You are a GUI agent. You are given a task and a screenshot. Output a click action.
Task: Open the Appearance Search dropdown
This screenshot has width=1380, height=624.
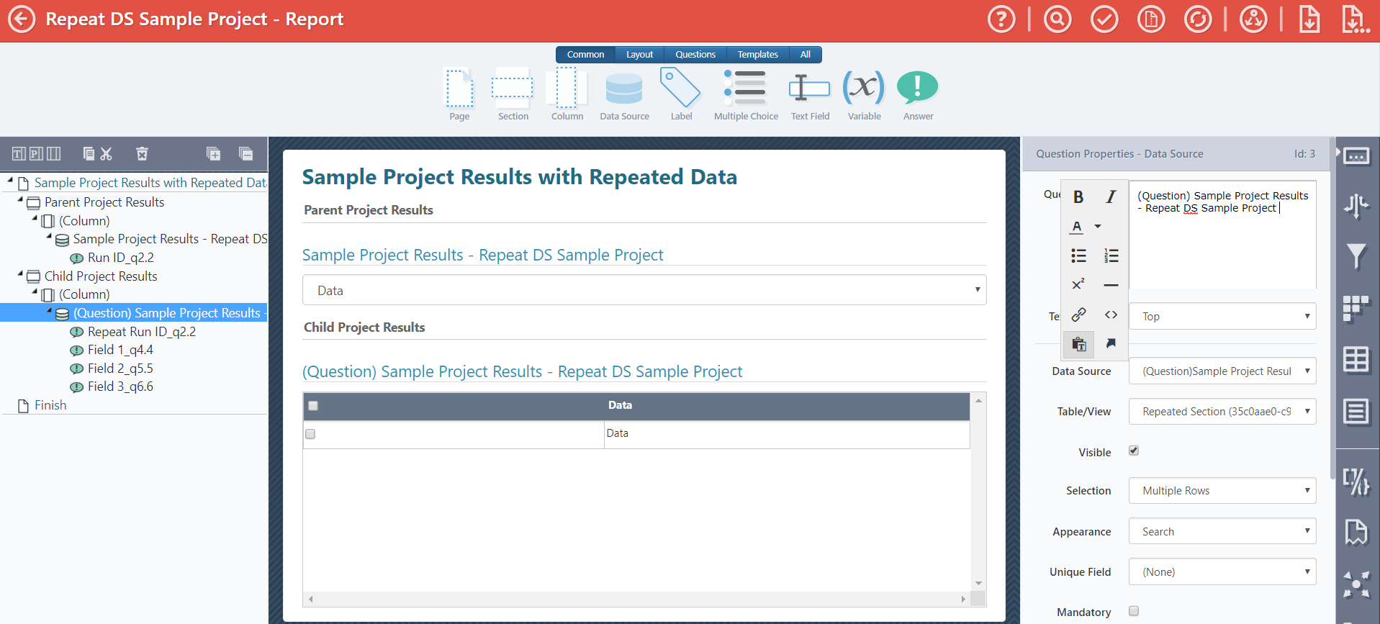(x=1222, y=531)
